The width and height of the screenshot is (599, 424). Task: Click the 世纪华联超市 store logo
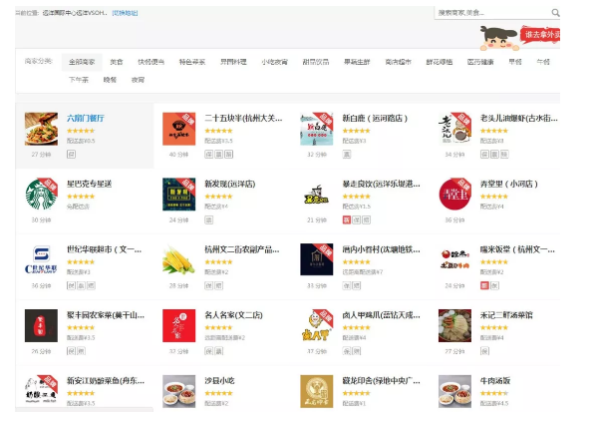[x=41, y=259]
